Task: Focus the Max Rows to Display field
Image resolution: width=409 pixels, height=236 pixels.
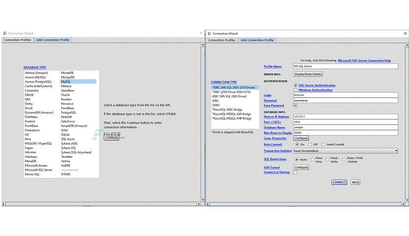Action: (345, 133)
